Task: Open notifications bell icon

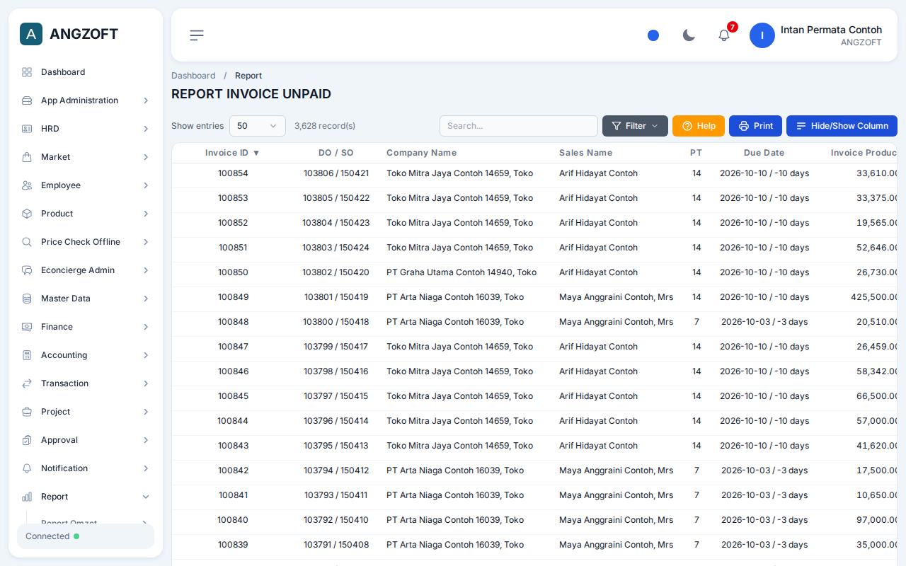Action: [724, 35]
